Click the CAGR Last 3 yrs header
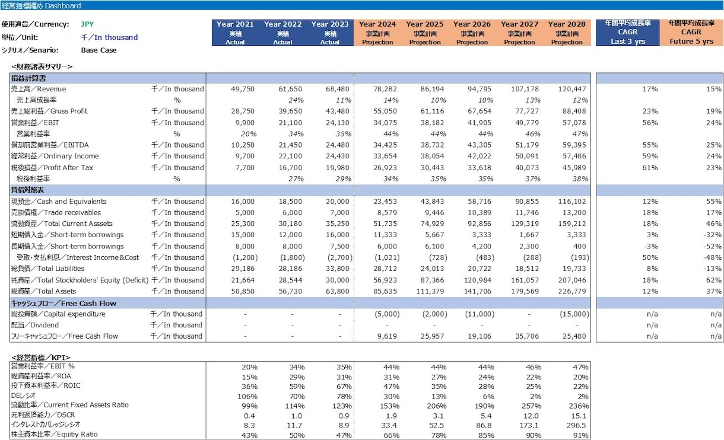Screen dimensions: 724x440 click(628, 33)
